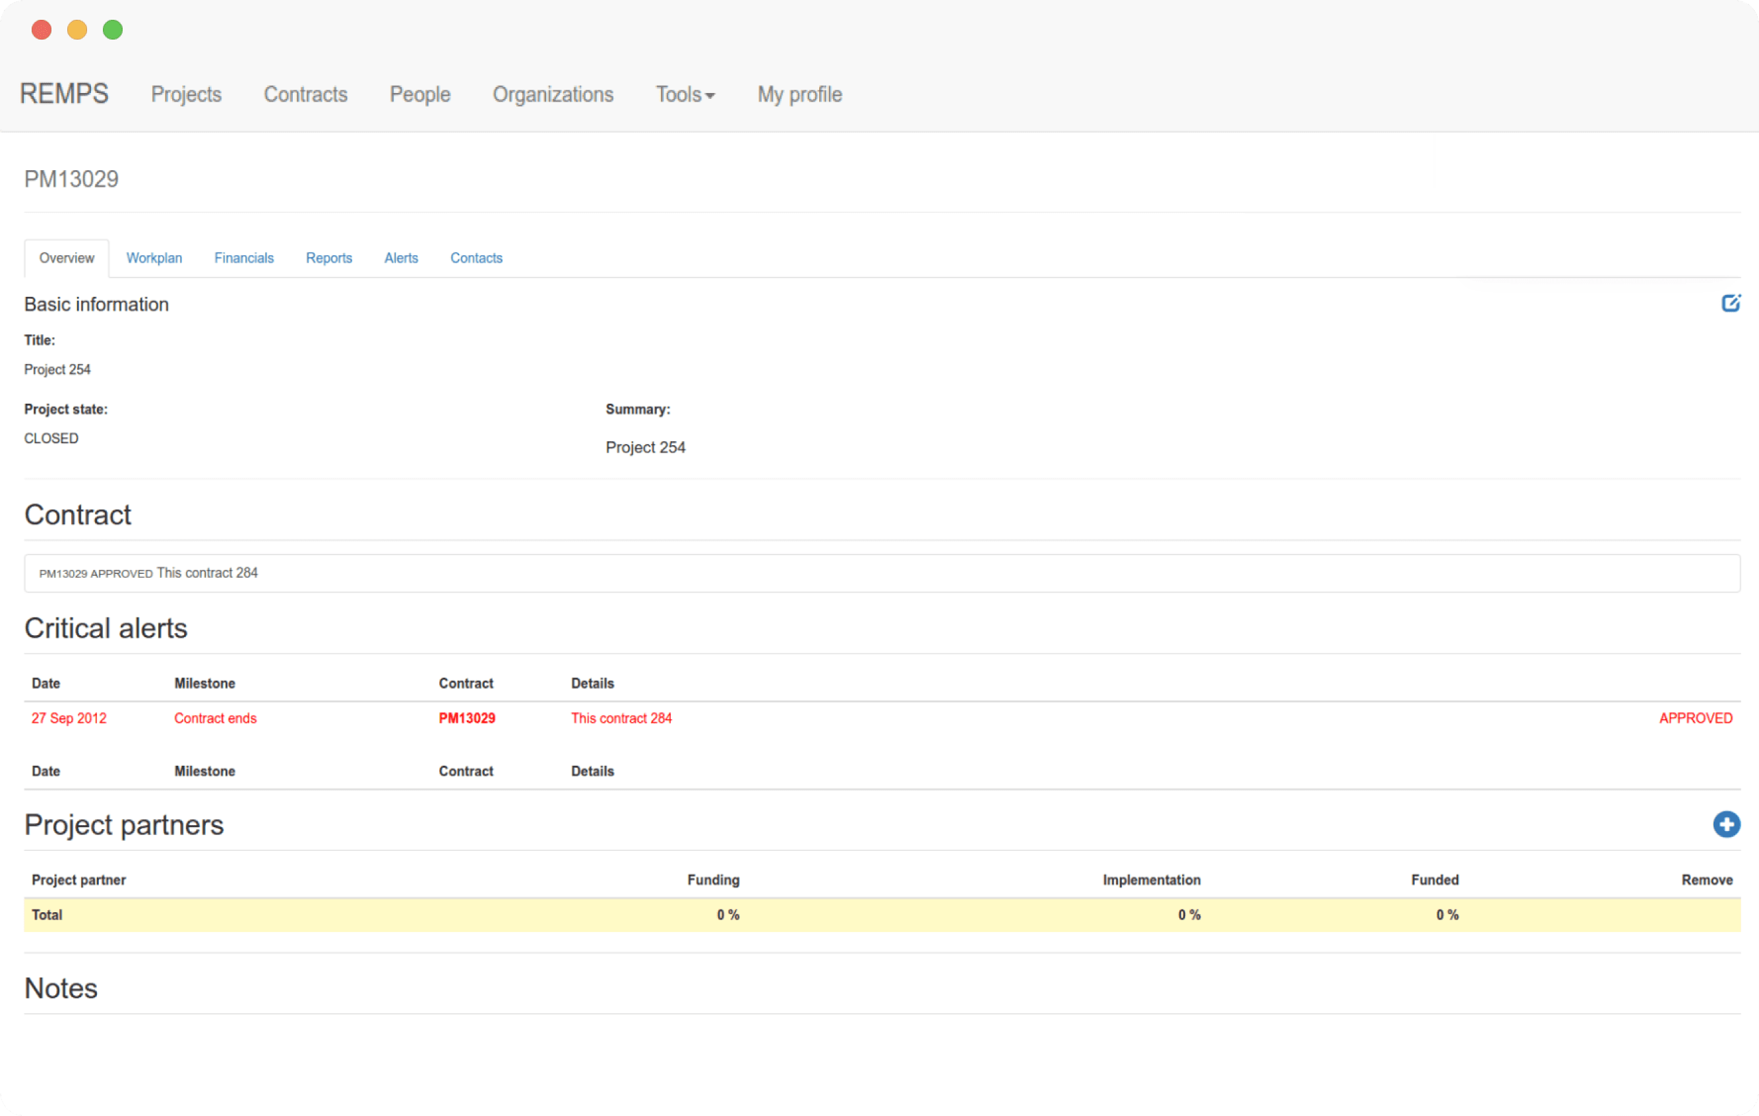
Task: Click the approved contract 284 box
Action: tap(881, 573)
